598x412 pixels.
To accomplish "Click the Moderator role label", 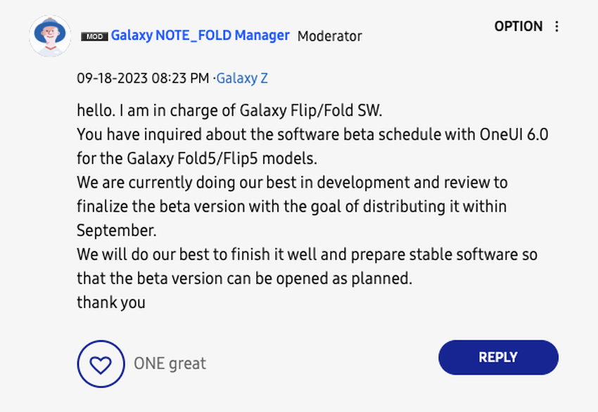I will [329, 36].
